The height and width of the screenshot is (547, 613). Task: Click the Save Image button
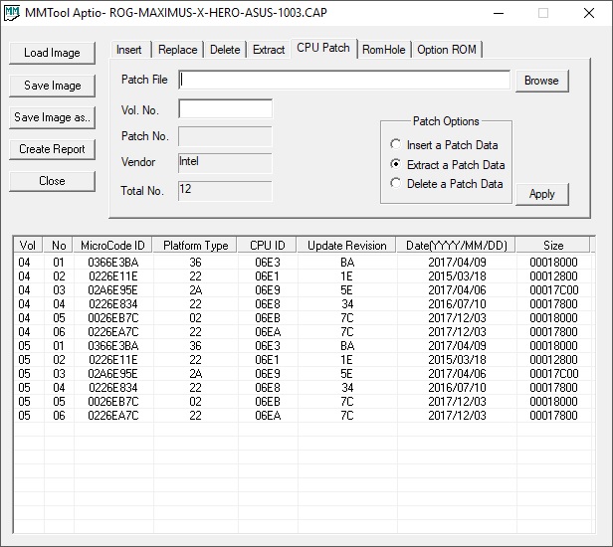(x=52, y=86)
